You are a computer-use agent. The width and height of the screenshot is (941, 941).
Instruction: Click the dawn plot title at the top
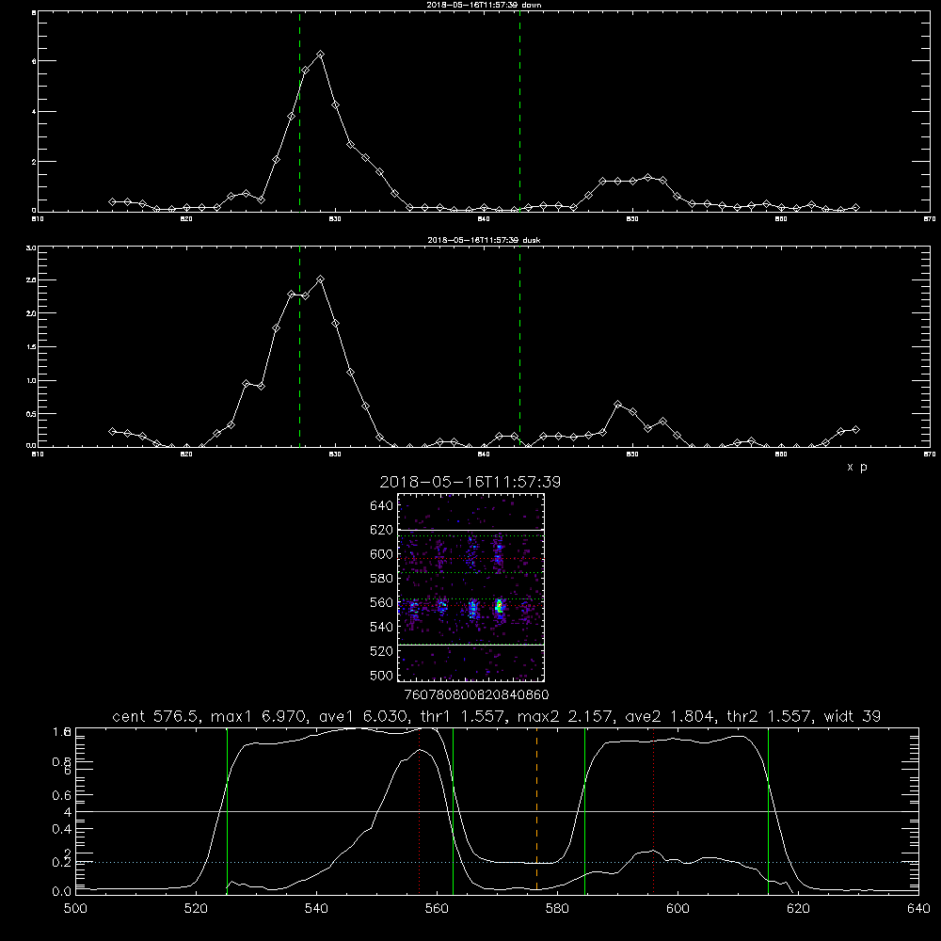tap(484, 4)
